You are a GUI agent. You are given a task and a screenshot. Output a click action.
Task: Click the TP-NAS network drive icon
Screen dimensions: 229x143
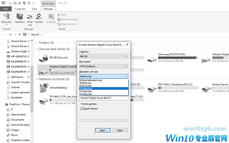pos(44,102)
